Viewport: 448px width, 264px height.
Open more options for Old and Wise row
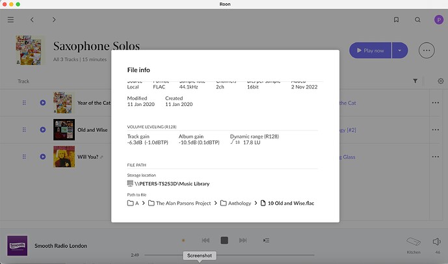coord(436,129)
